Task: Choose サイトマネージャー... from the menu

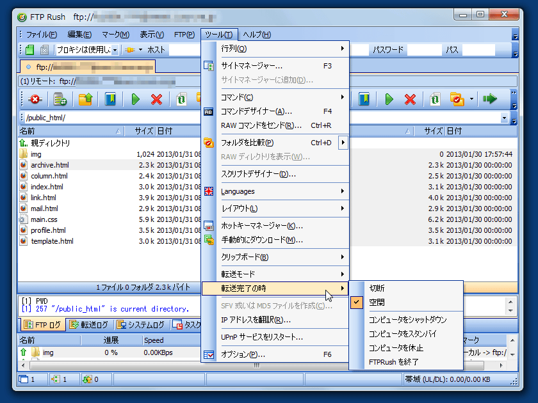Action: pyautogui.click(x=275, y=66)
